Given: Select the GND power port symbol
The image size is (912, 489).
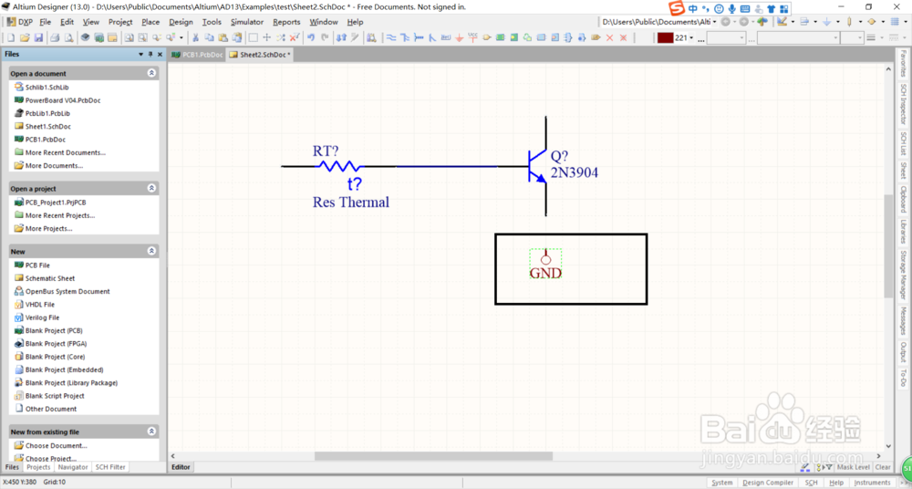Looking at the screenshot, I should (545, 265).
